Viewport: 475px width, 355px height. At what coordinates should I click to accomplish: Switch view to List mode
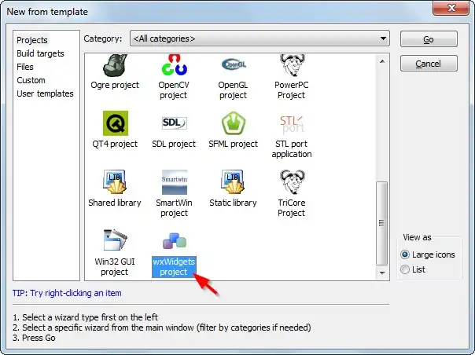[x=405, y=269]
